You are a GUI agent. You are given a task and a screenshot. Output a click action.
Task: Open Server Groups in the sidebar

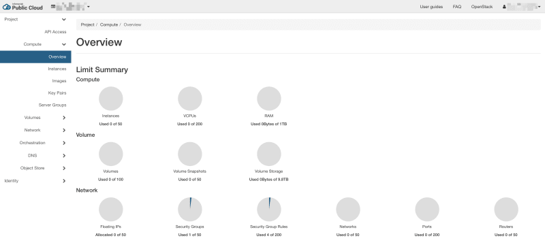click(x=52, y=105)
